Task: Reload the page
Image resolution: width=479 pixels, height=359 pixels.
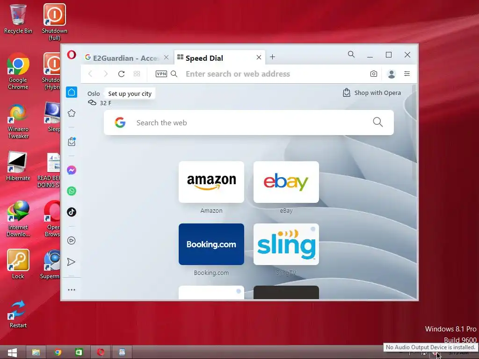Action: coord(121,74)
